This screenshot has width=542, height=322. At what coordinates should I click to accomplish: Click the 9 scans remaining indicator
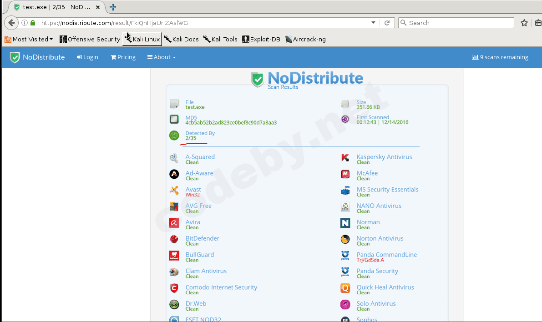point(500,57)
